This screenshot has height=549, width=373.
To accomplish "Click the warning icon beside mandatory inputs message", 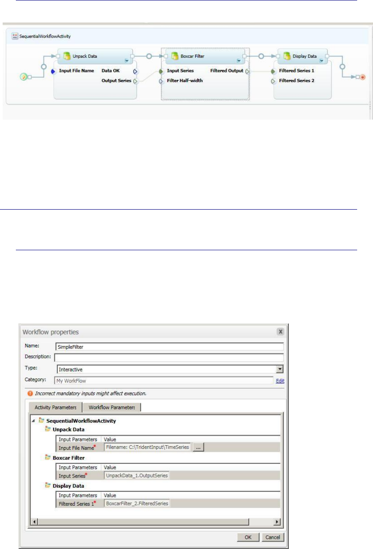I will tap(30, 393).
